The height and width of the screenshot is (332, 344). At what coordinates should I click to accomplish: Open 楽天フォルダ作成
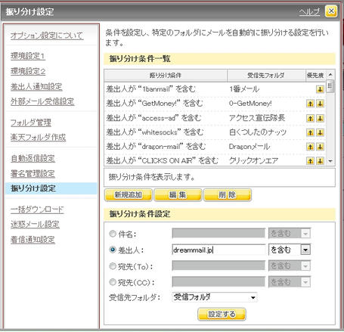click(38, 138)
